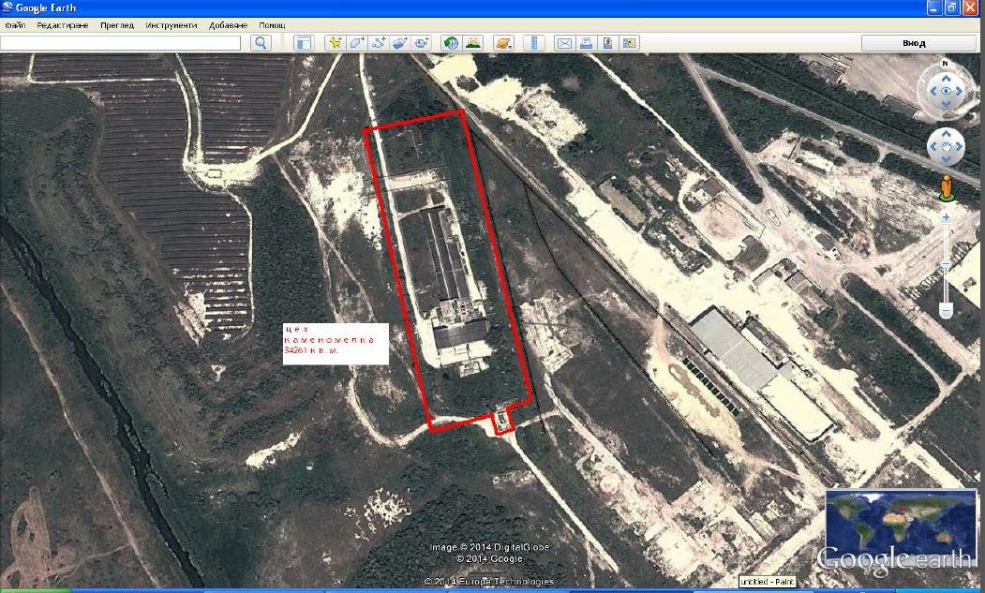Toggle the sidebar panel icon
The width and height of the screenshot is (985, 593).
[304, 43]
